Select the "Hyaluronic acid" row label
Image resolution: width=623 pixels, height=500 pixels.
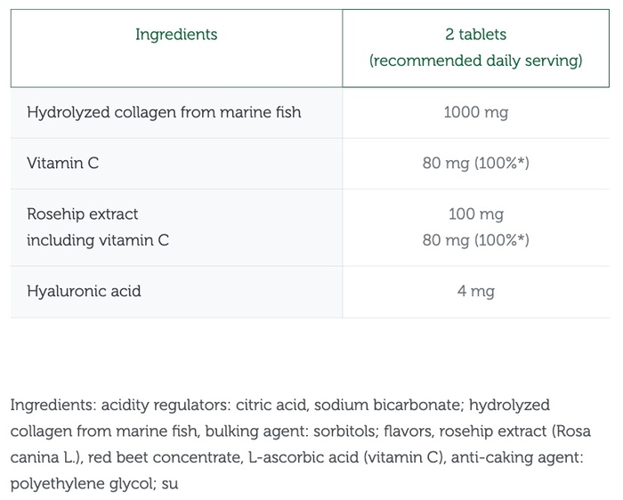click(84, 291)
